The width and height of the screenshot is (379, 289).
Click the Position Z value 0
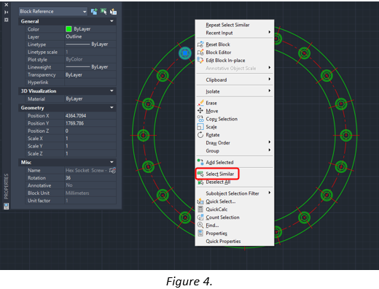(67, 131)
